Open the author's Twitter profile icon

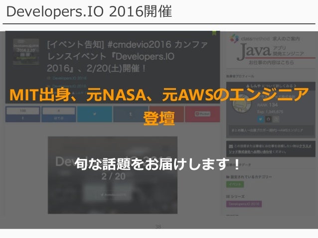261,119
